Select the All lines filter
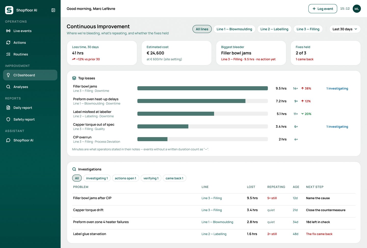Viewport: 367px width, 248px height. [202, 29]
